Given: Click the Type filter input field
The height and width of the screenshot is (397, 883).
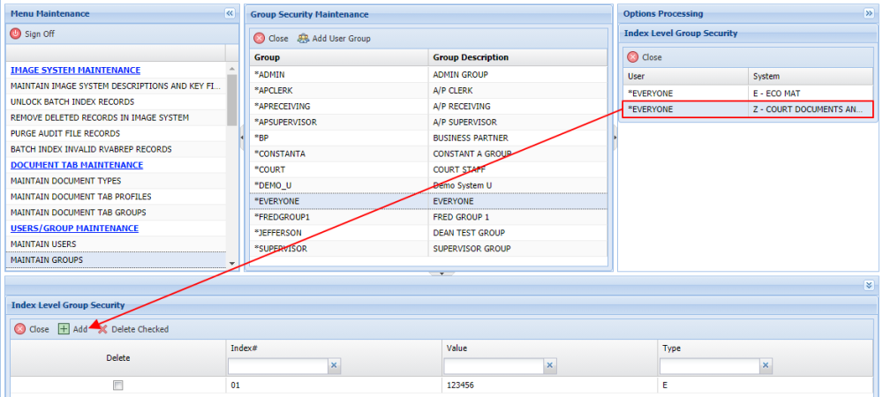Looking at the screenshot, I should pos(710,366).
